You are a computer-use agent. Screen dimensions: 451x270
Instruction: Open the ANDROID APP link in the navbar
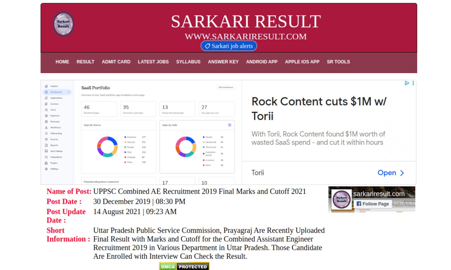pos(262,62)
